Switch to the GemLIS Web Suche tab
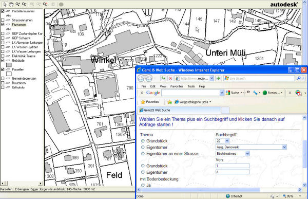Screen dimensions: 308x199 point(179,110)
